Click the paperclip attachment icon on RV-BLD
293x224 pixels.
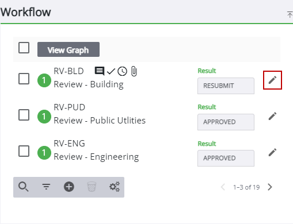(134, 71)
